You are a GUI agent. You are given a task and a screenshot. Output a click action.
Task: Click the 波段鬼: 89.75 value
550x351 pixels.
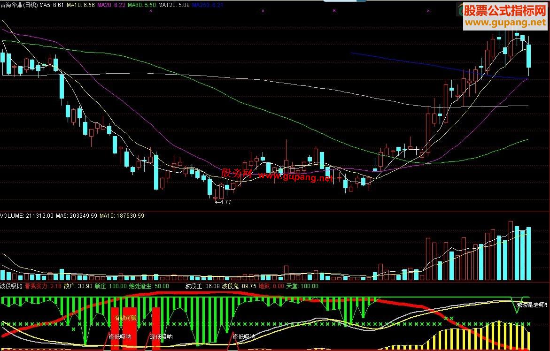239,286
